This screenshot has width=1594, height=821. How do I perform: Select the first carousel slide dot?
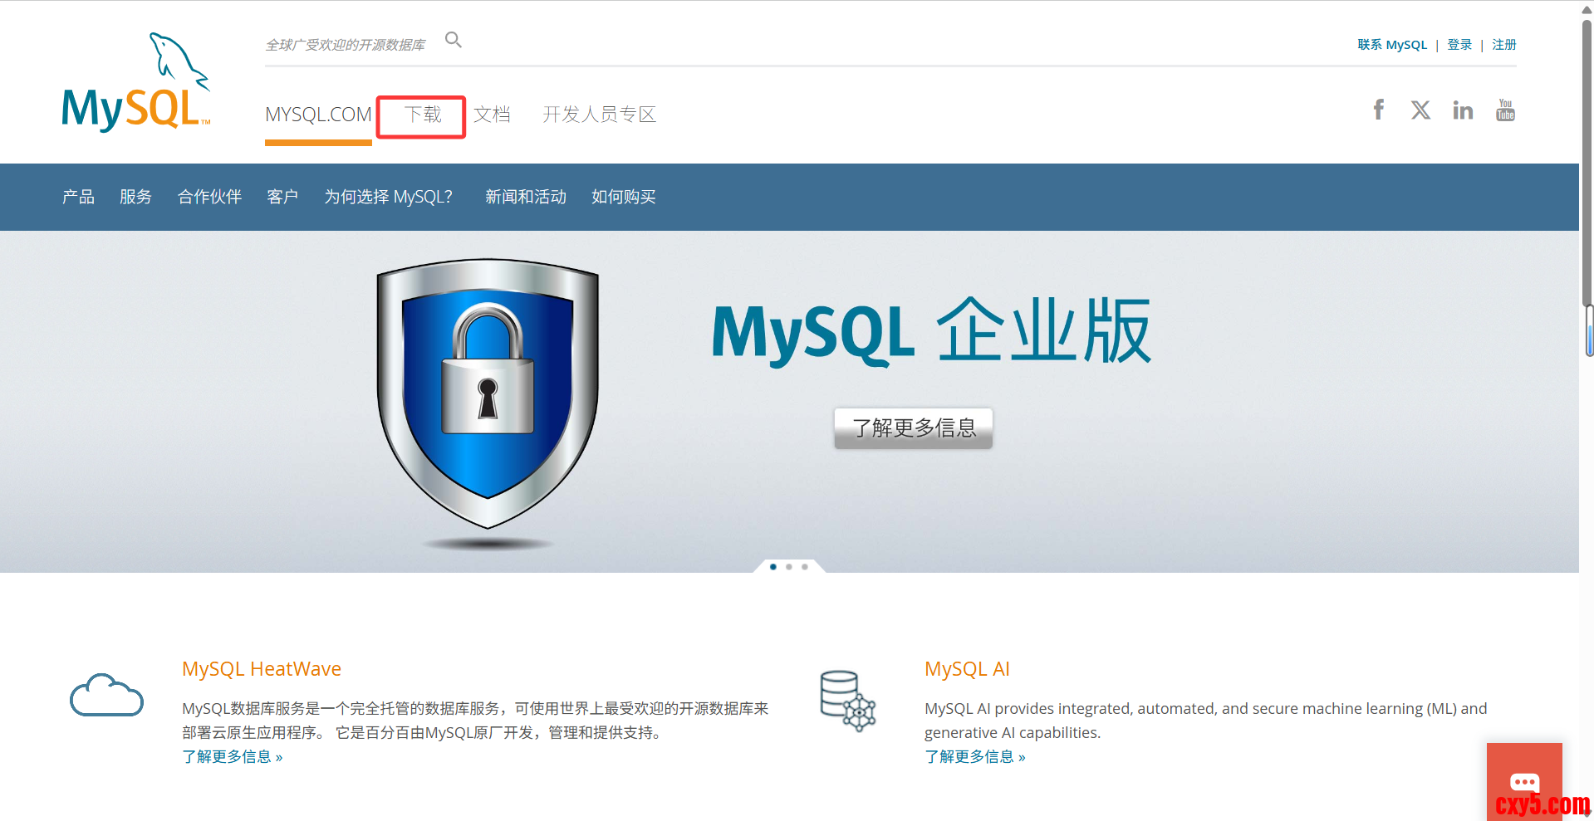coord(773,567)
